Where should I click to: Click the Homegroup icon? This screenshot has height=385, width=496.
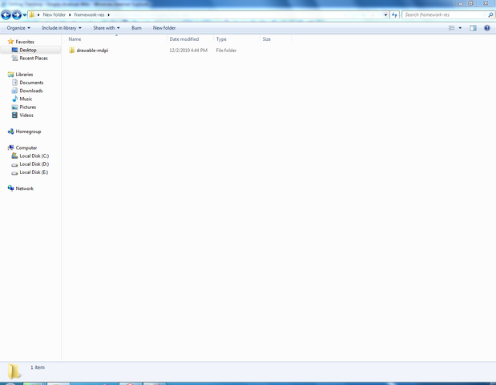coord(10,132)
